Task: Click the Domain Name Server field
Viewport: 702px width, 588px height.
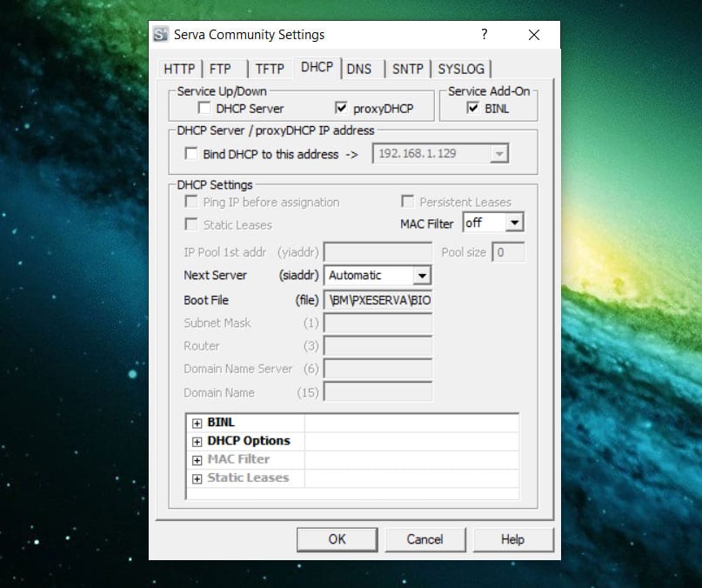Action: [378, 369]
